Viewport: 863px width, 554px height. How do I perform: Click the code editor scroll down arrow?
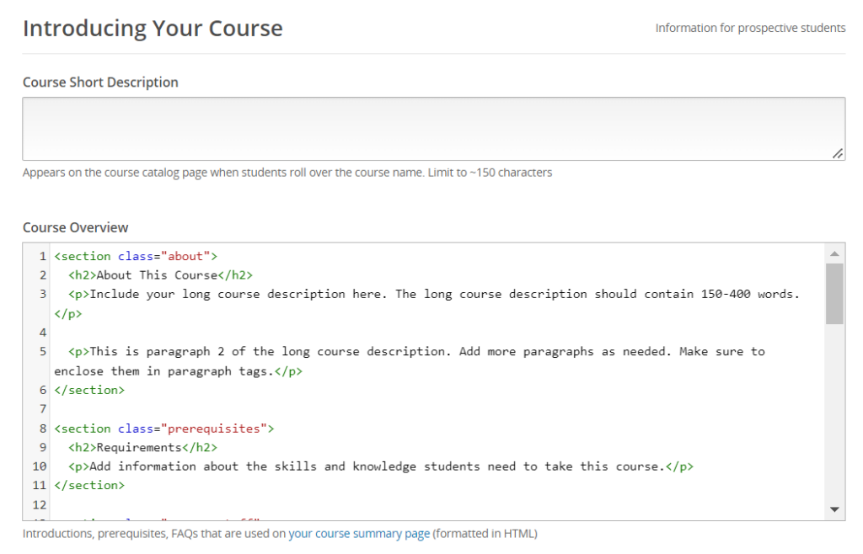pos(834,509)
